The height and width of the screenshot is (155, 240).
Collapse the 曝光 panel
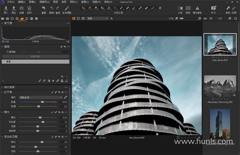(x=2, y=112)
